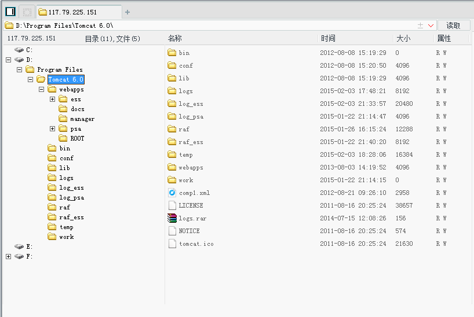
Task: Click the size value 20480
Action: (x=404, y=104)
